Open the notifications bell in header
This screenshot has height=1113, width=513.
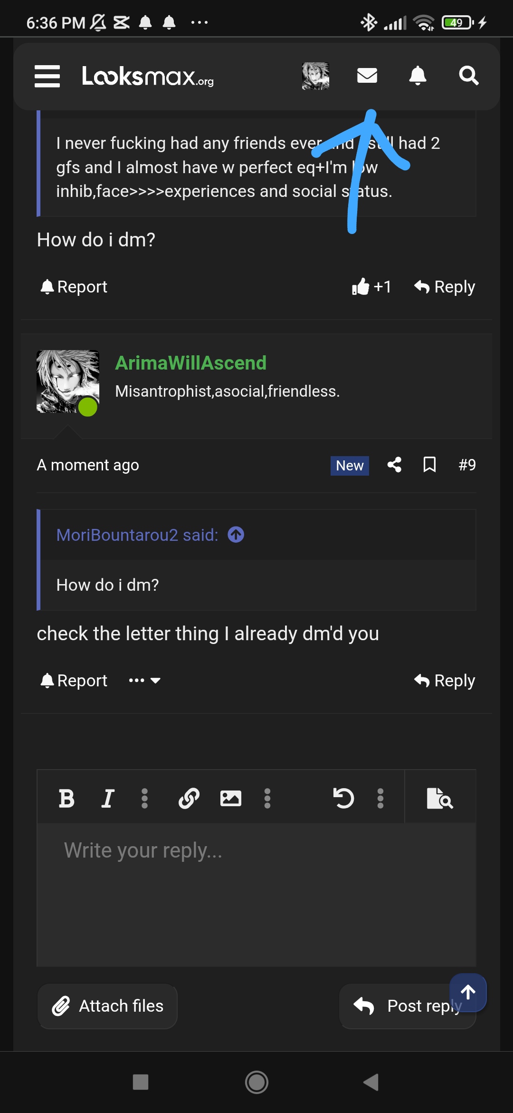(418, 75)
